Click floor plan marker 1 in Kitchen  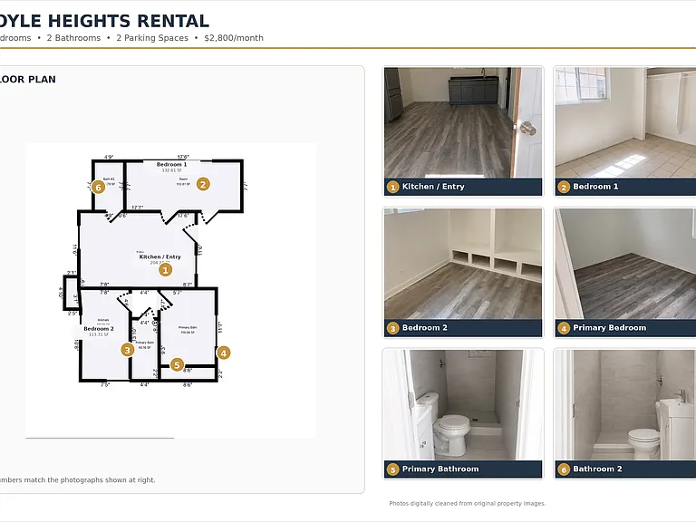tap(166, 270)
